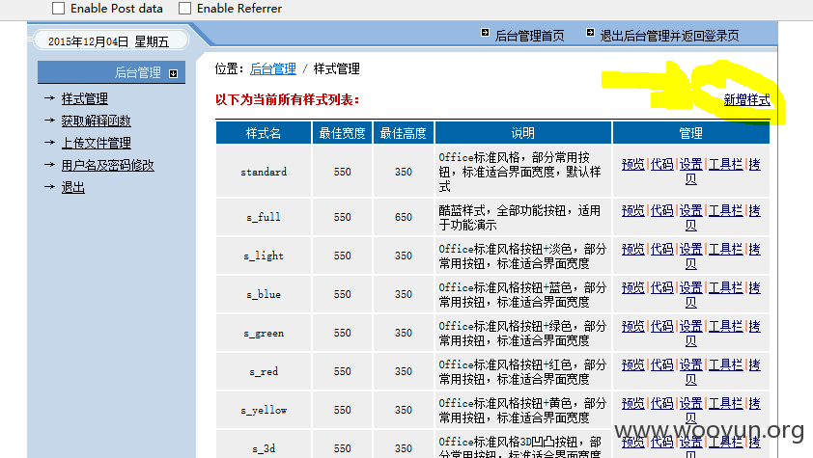Click the 说明 column header
Viewport: 813px width, 458px height.
(522, 133)
